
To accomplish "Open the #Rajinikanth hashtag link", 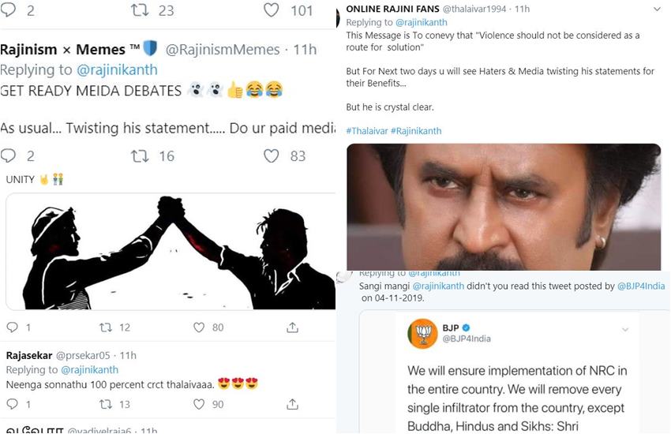I will (416, 131).
